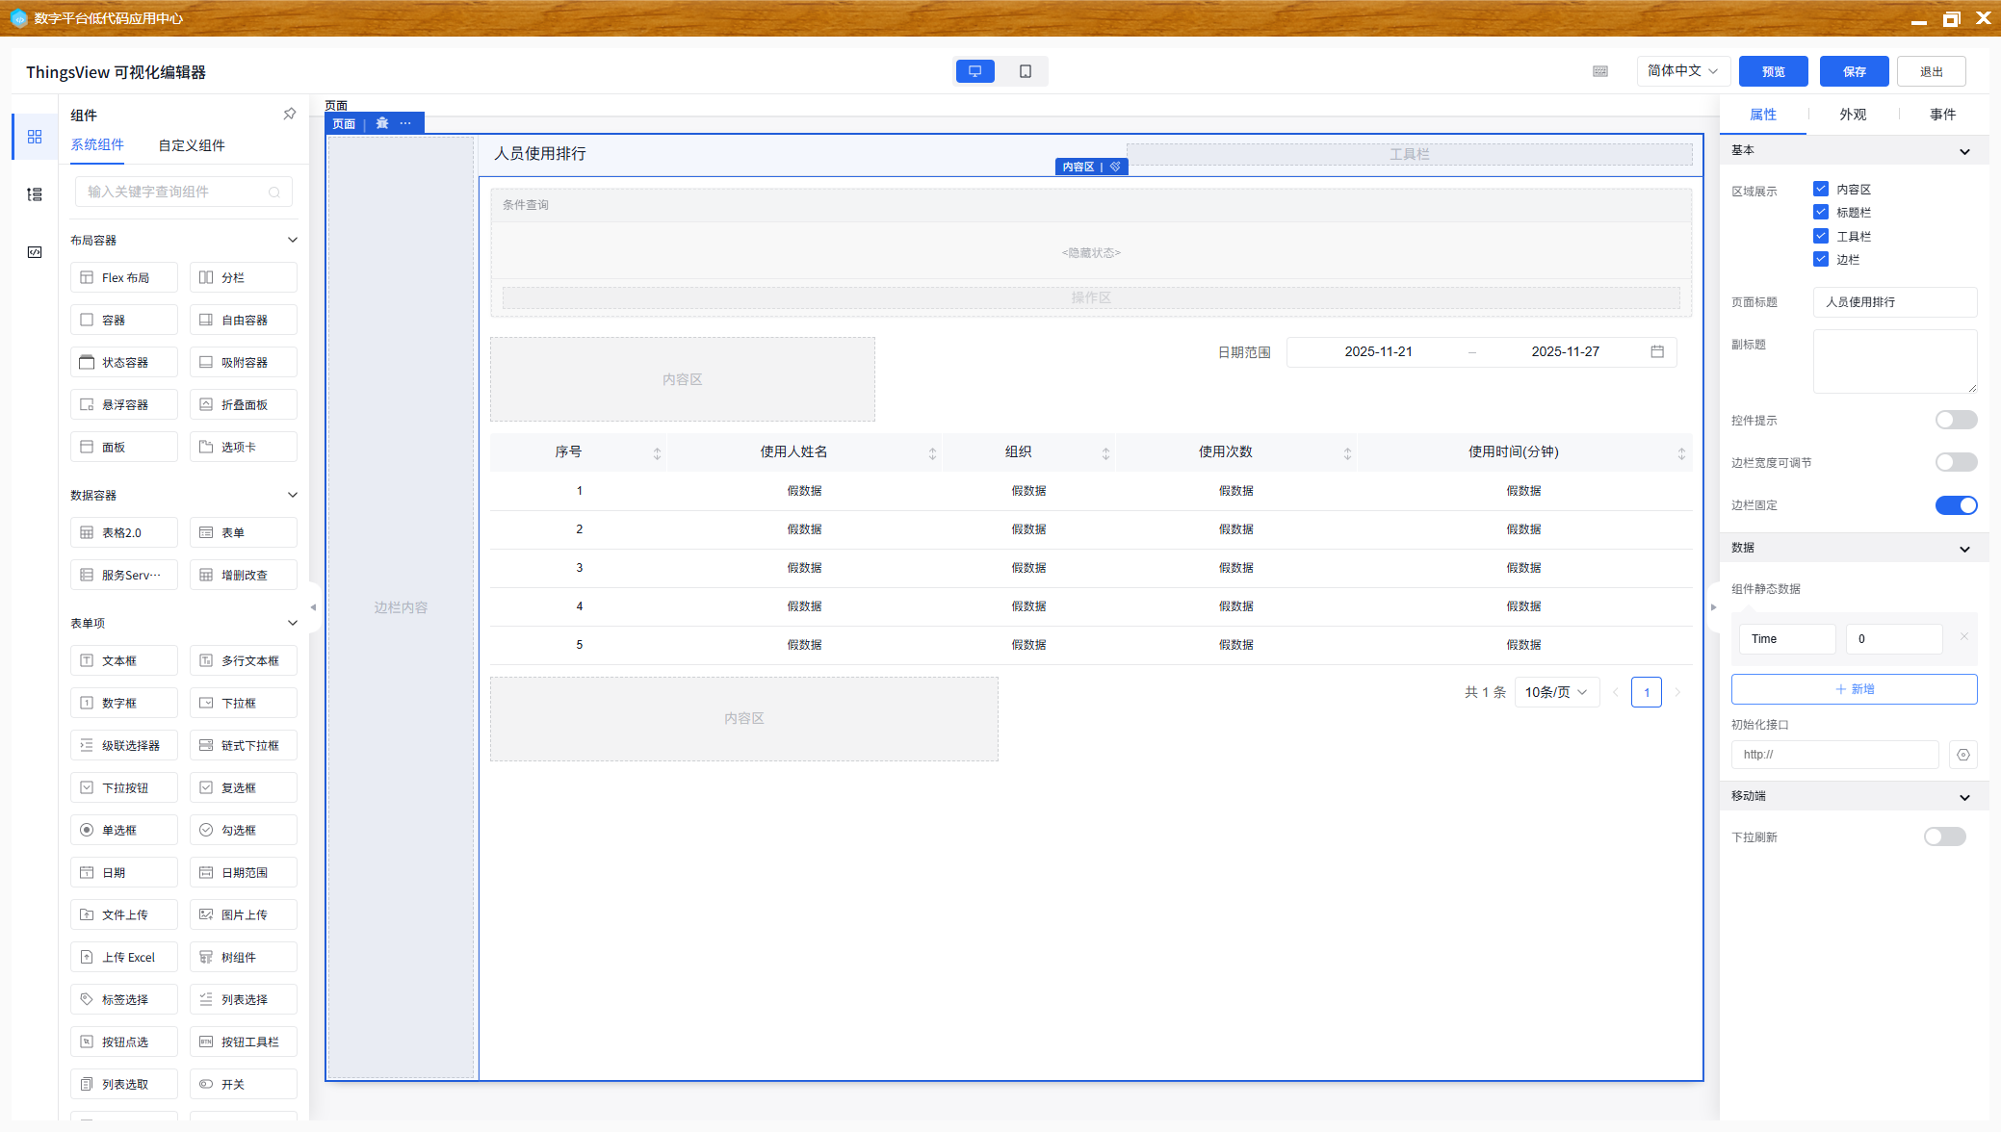Switch to mobile view mode icon
2001x1132 pixels.
click(1025, 71)
